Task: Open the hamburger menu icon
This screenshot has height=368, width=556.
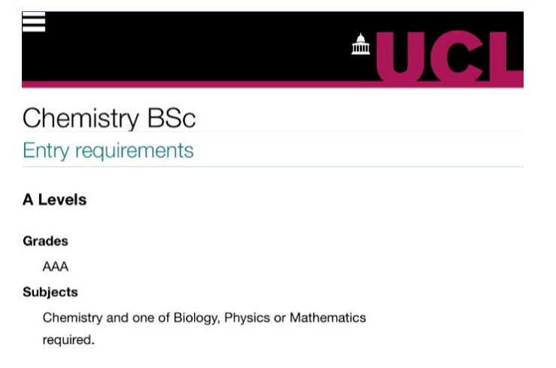Action: (34, 22)
